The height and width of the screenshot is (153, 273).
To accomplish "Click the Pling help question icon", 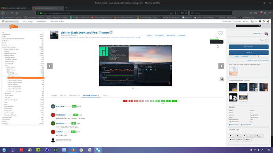I will (267, 40).
